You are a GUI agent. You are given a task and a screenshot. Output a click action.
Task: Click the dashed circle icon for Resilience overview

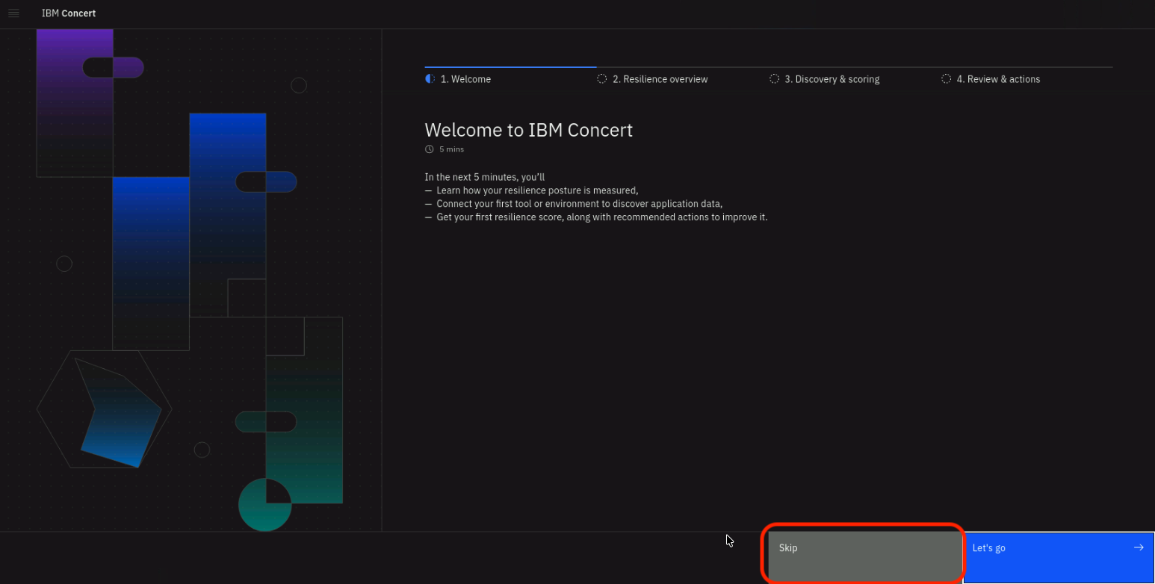(x=602, y=78)
